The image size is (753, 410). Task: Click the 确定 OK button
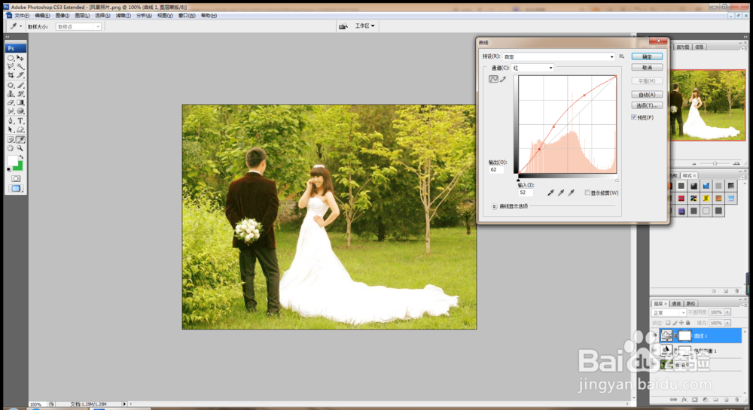(x=647, y=56)
